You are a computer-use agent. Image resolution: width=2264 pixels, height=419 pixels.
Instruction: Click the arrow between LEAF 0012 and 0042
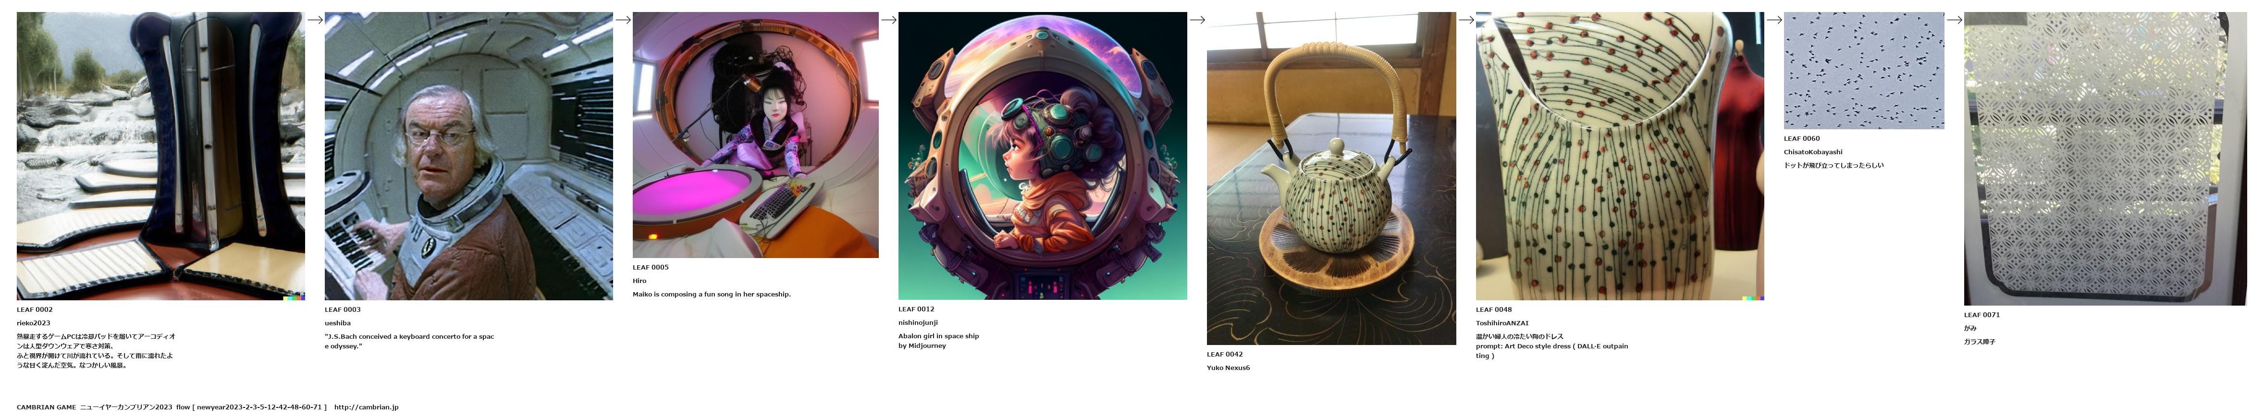pos(1197,19)
